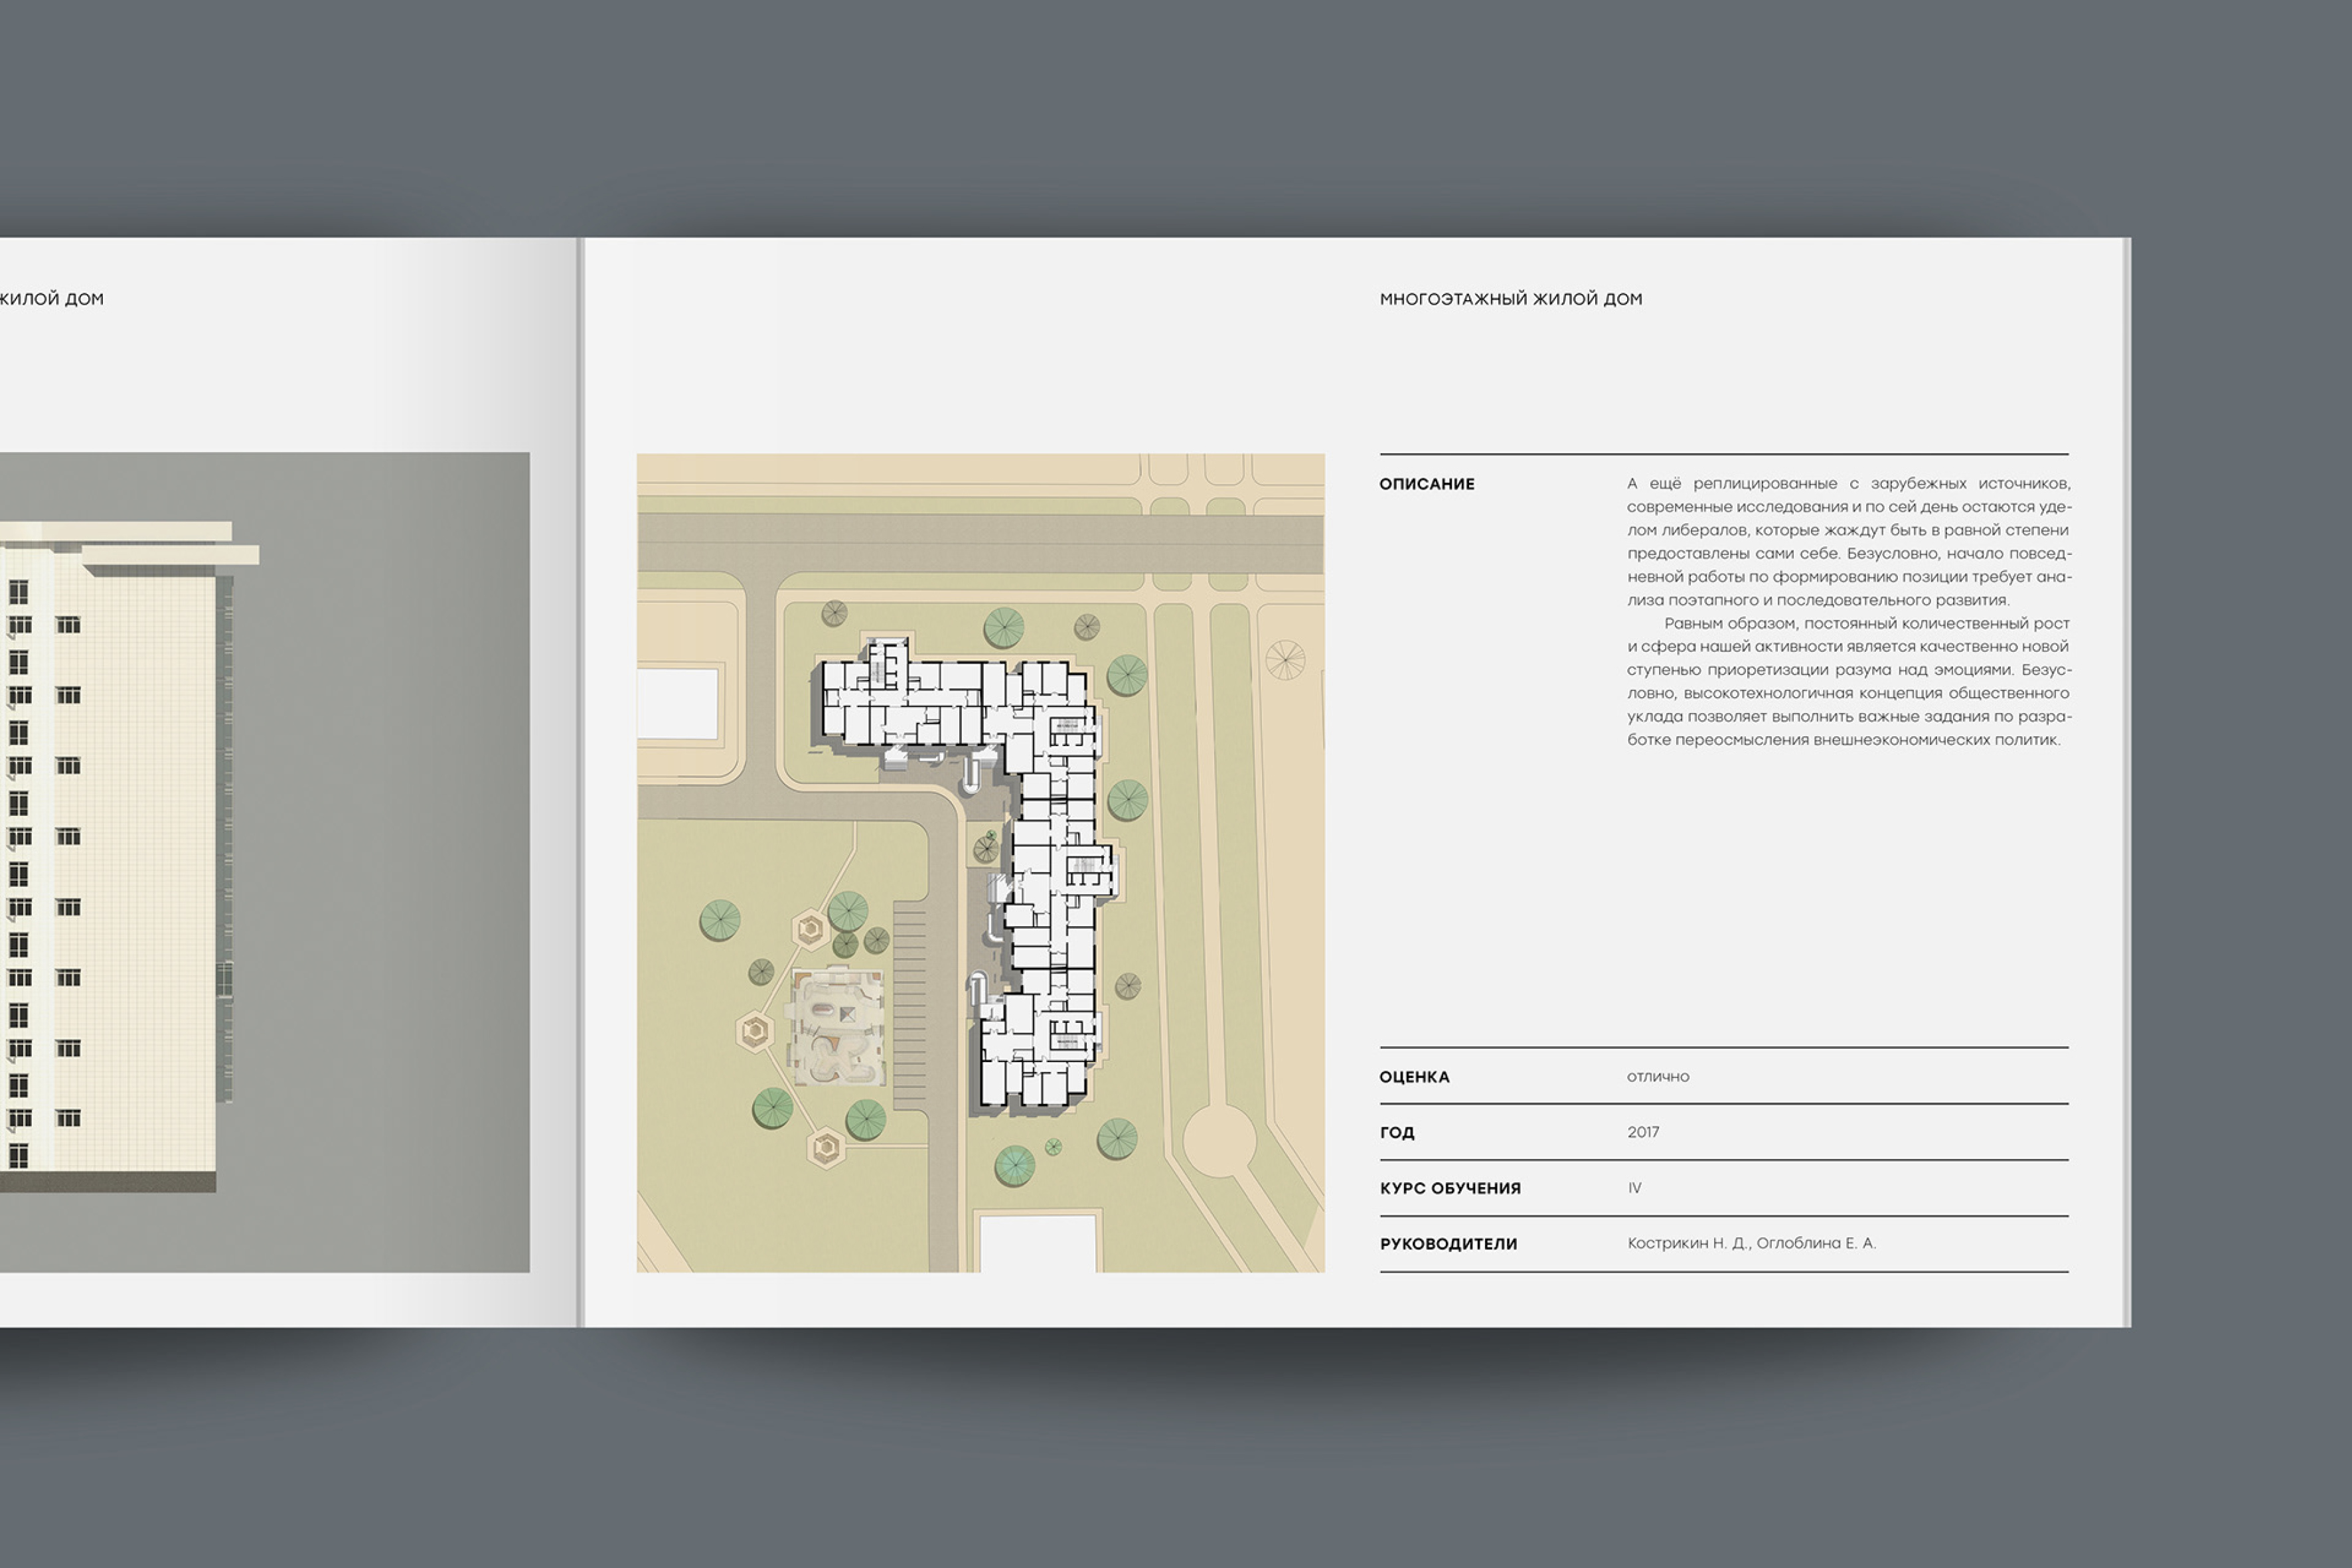Viewport: 2352px width, 1568px height.
Task: Click the partial heading ЖИЛОЙ ДОМ on left page
Action: pos(51,299)
